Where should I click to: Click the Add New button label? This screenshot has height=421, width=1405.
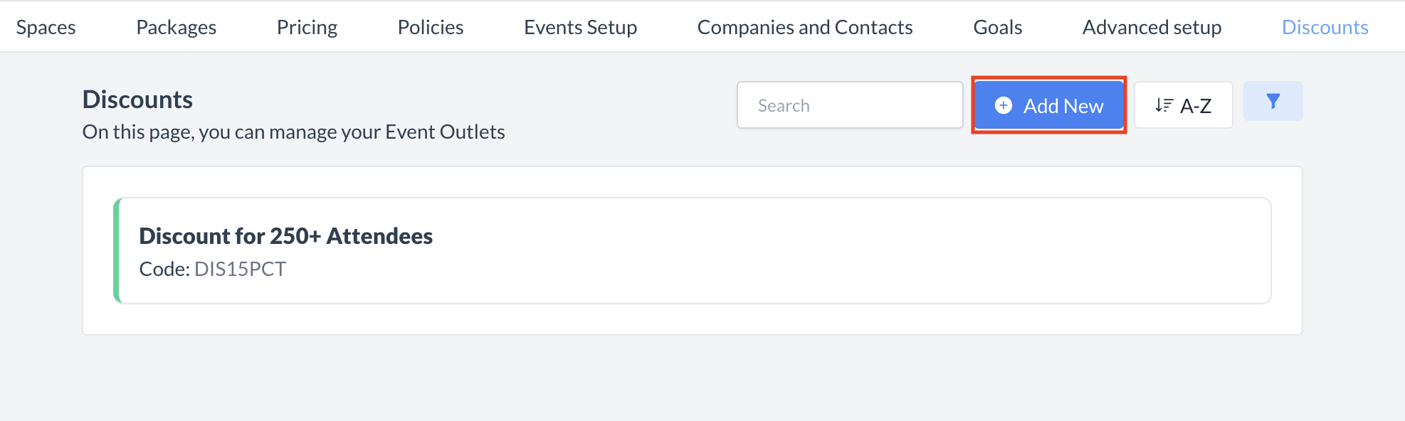click(x=1063, y=106)
